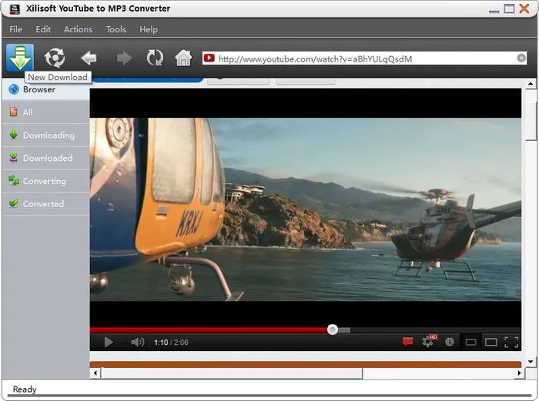The image size is (539, 401).
Task: Refresh the page with the reload icon
Action: 155,58
